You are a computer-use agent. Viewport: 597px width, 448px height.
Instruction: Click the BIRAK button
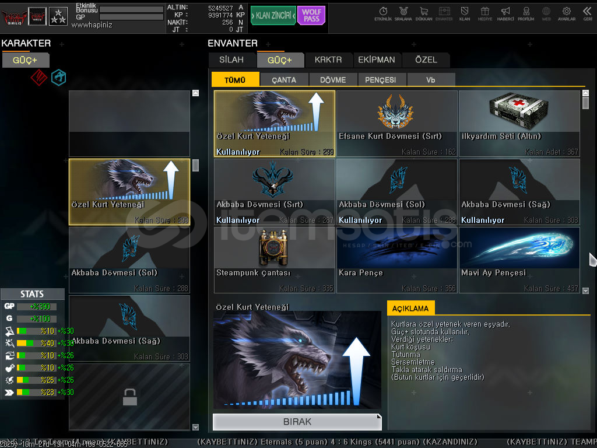tap(297, 422)
